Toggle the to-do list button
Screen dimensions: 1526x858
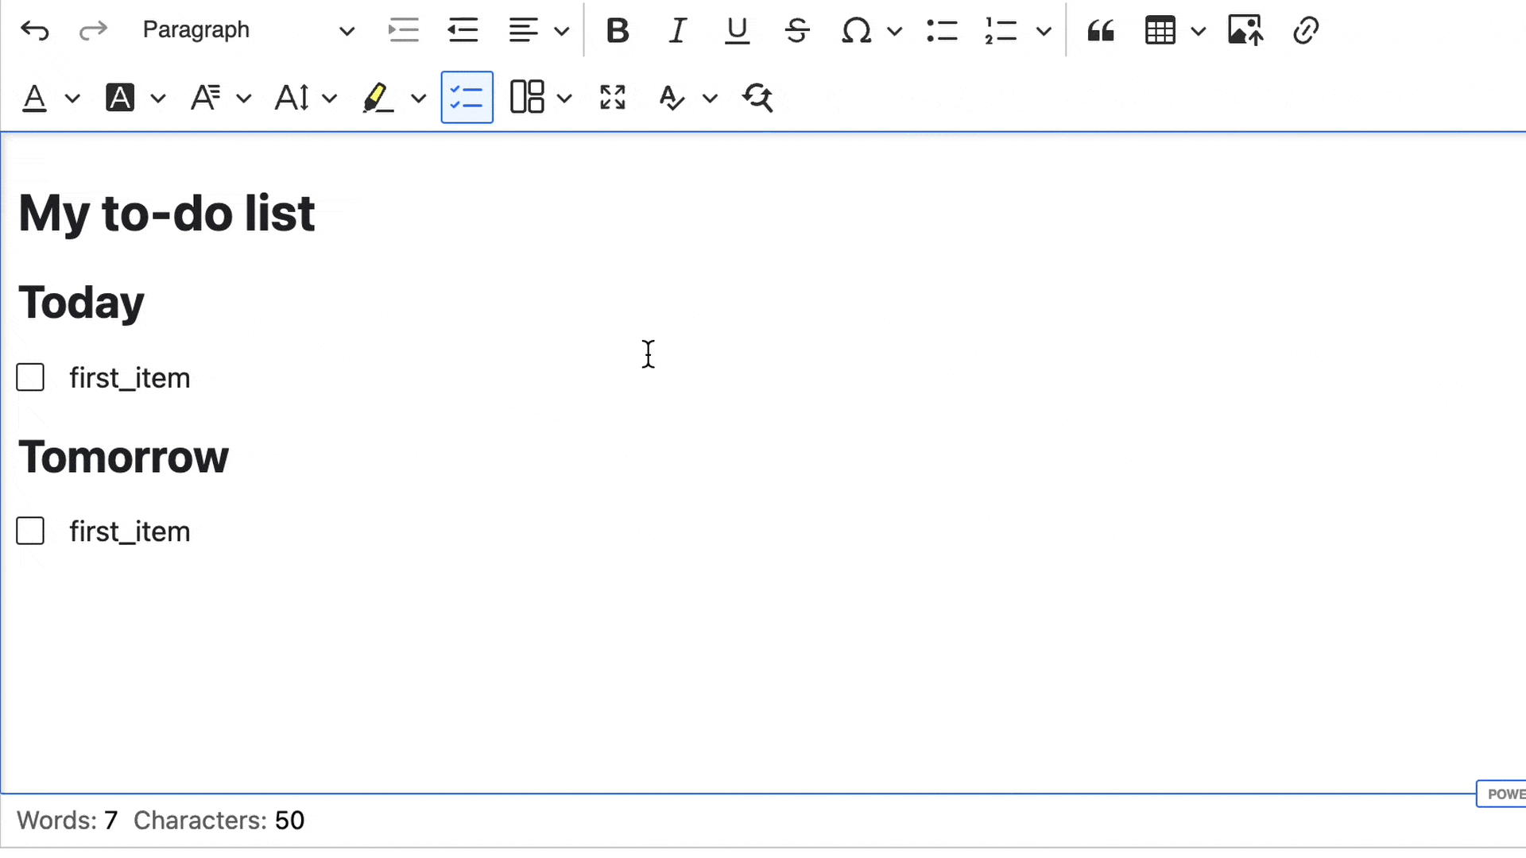point(467,98)
